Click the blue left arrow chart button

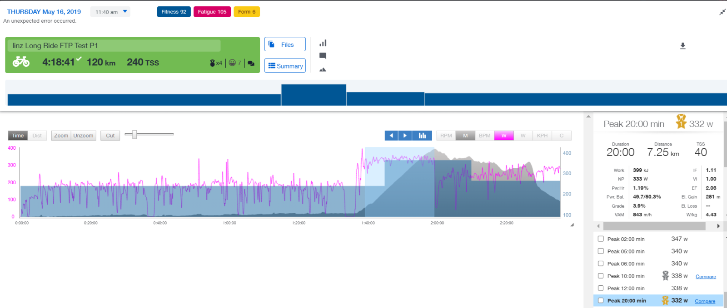point(391,136)
